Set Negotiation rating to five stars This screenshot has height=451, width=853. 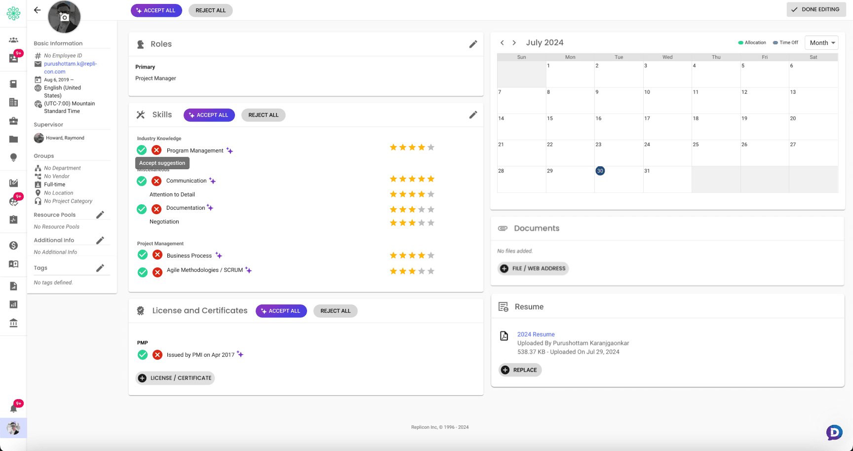click(x=431, y=223)
